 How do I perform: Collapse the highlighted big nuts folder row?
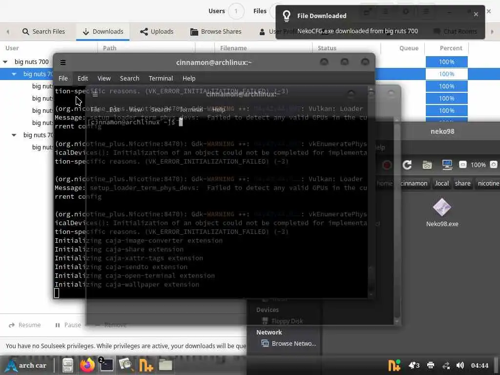[14, 74]
